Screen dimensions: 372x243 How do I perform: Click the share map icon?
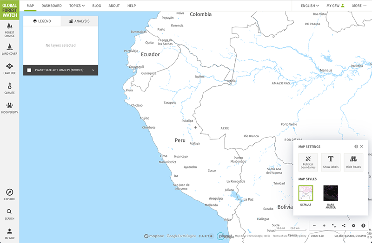coord(344,226)
